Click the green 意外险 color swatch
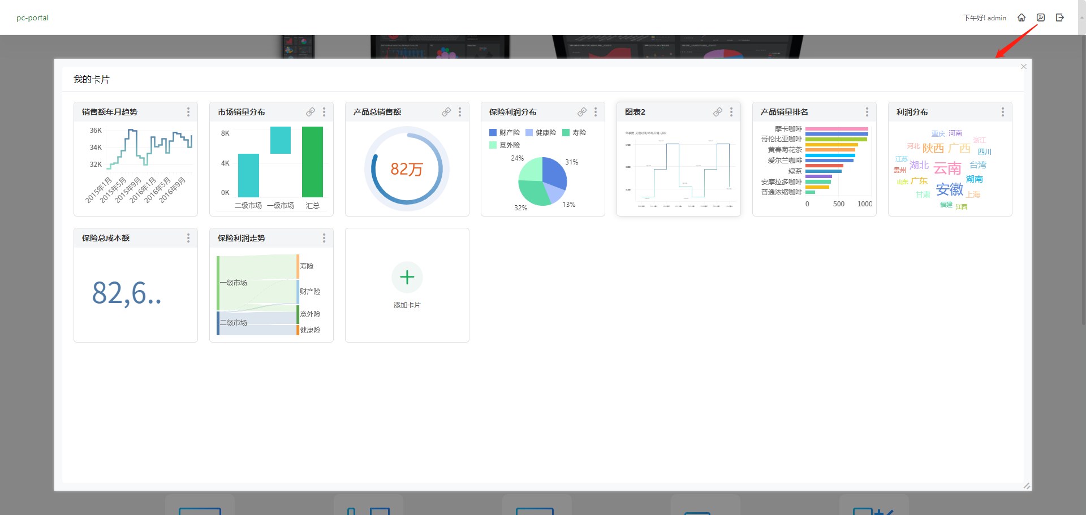This screenshot has height=515, width=1086. [x=493, y=145]
